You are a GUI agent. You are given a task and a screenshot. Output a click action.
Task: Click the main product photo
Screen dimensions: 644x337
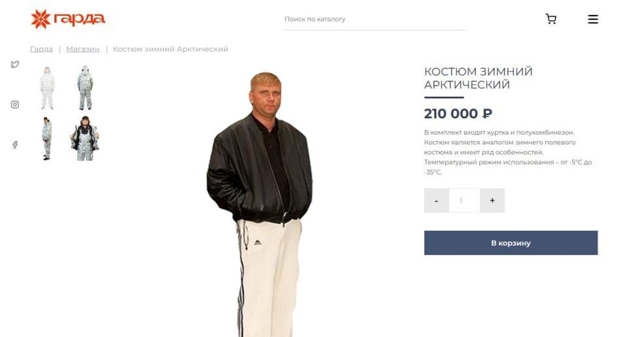click(260, 204)
